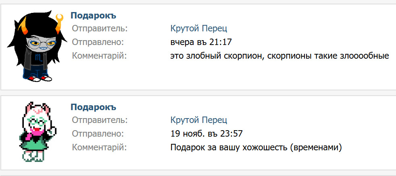Click the second gift's Отправитель label
396x176 pixels.
(100, 120)
